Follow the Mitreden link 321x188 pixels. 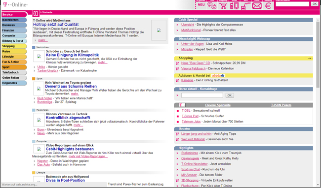[x=187, y=49]
